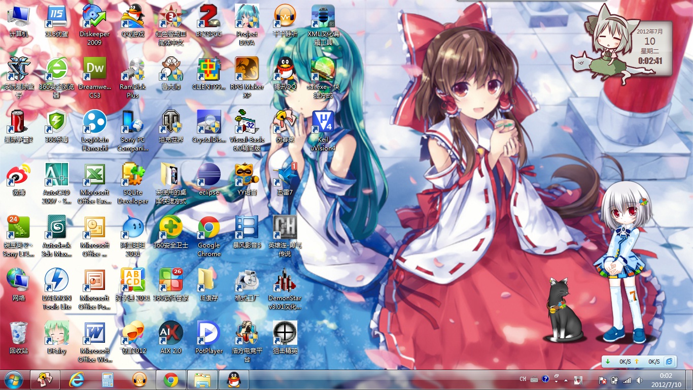Open the LogMeIn Hamachi shortcut
The image size is (693, 390).
94,130
